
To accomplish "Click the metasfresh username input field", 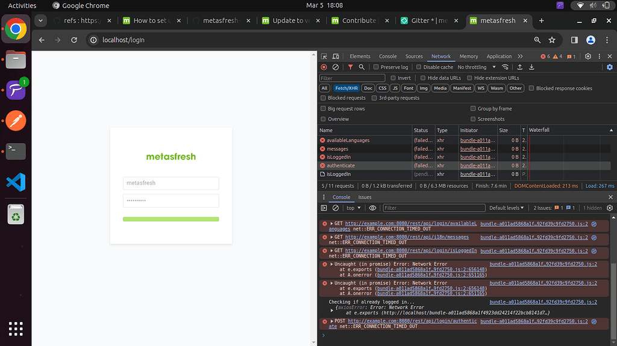I will (171, 183).
